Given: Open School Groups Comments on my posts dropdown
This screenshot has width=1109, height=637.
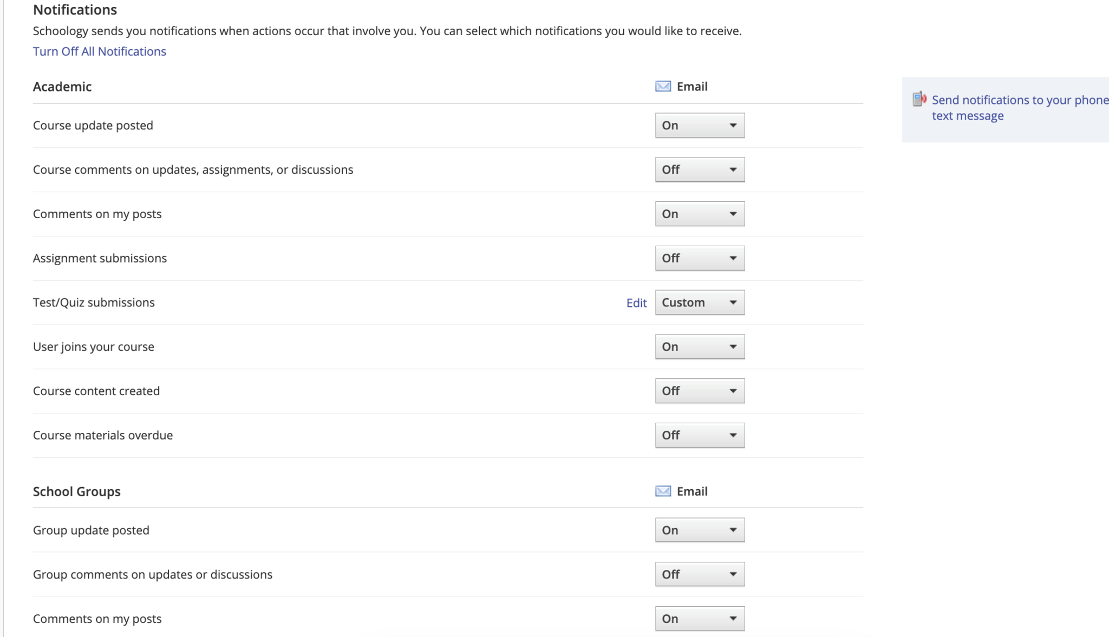Looking at the screenshot, I should 700,619.
